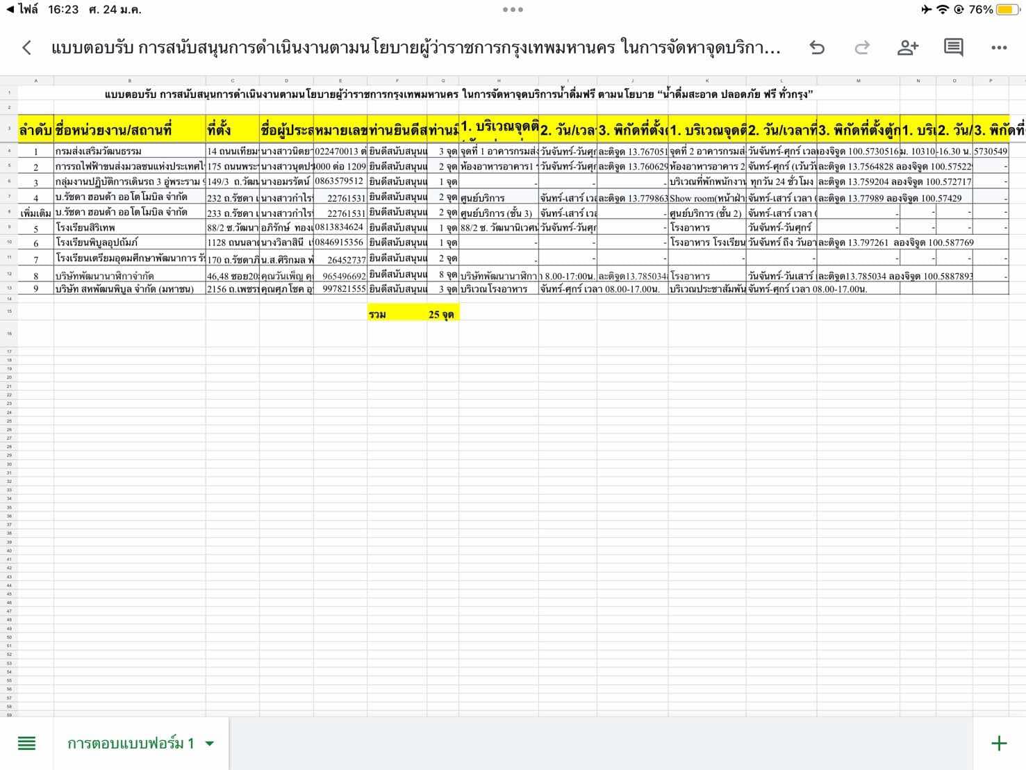Undo the last edit

click(817, 47)
